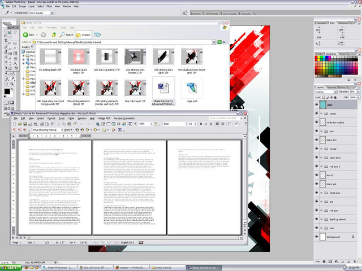Expand the black lions layer group triangle
The image size is (362, 271).
321,158
